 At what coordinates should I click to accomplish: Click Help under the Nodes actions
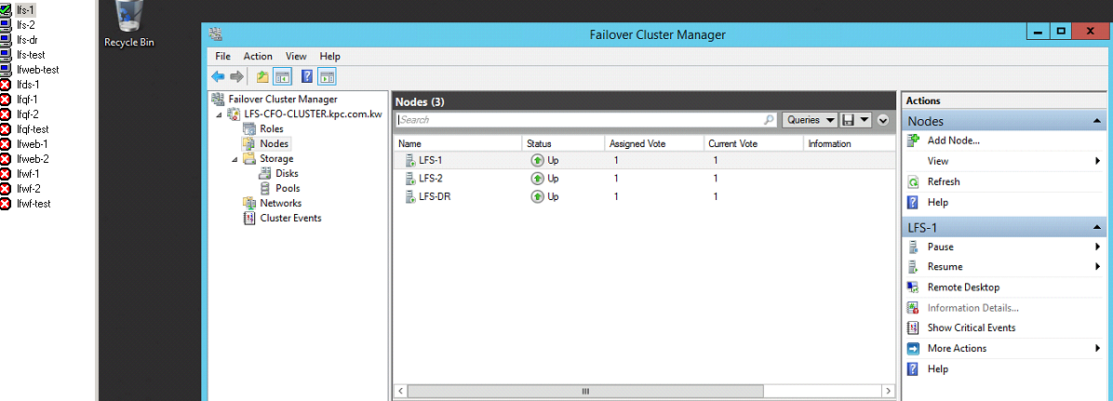pyautogui.click(x=938, y=202)
